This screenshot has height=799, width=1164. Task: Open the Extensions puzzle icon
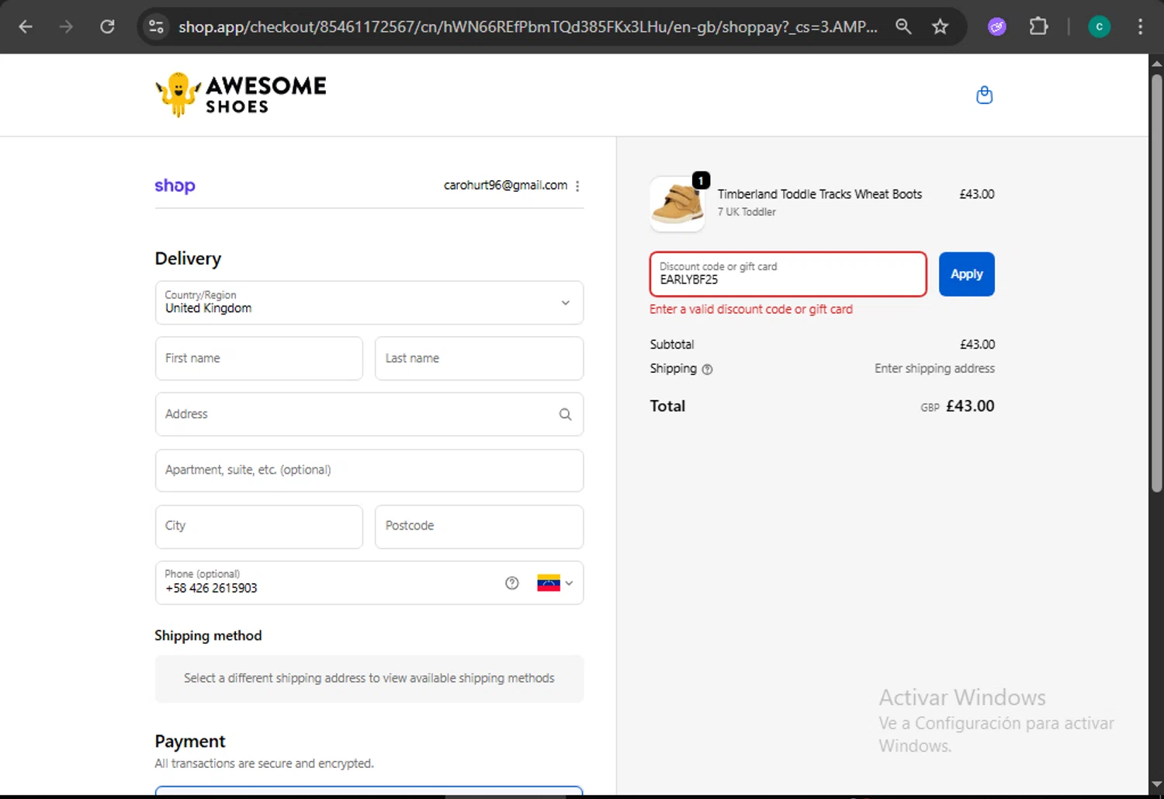pos(1038,27)
